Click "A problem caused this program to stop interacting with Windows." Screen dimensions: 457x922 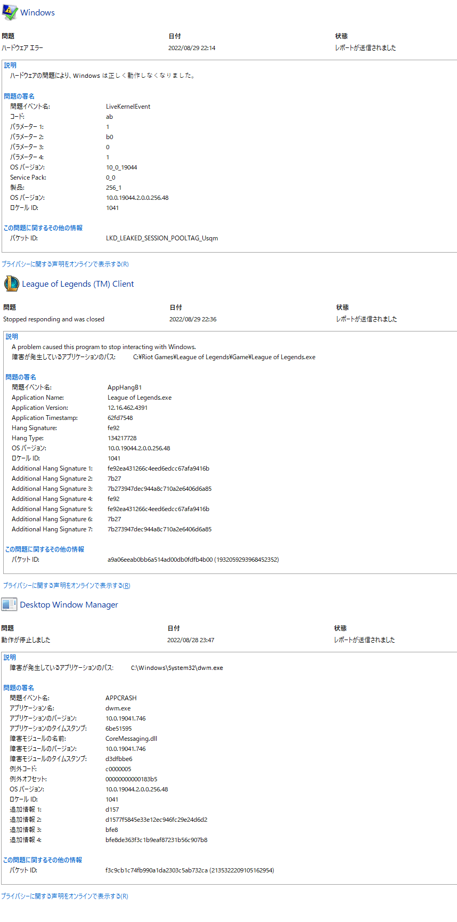pyautogui.click(x=104, y=347)
